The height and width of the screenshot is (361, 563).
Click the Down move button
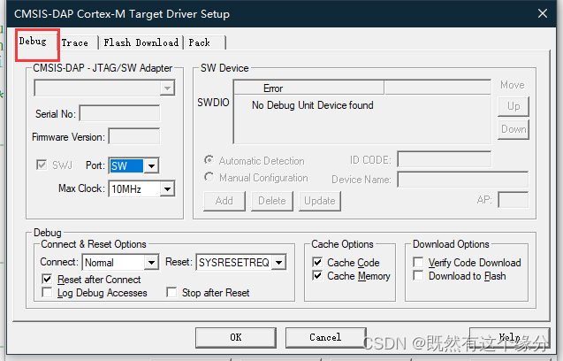click(514, 129)
